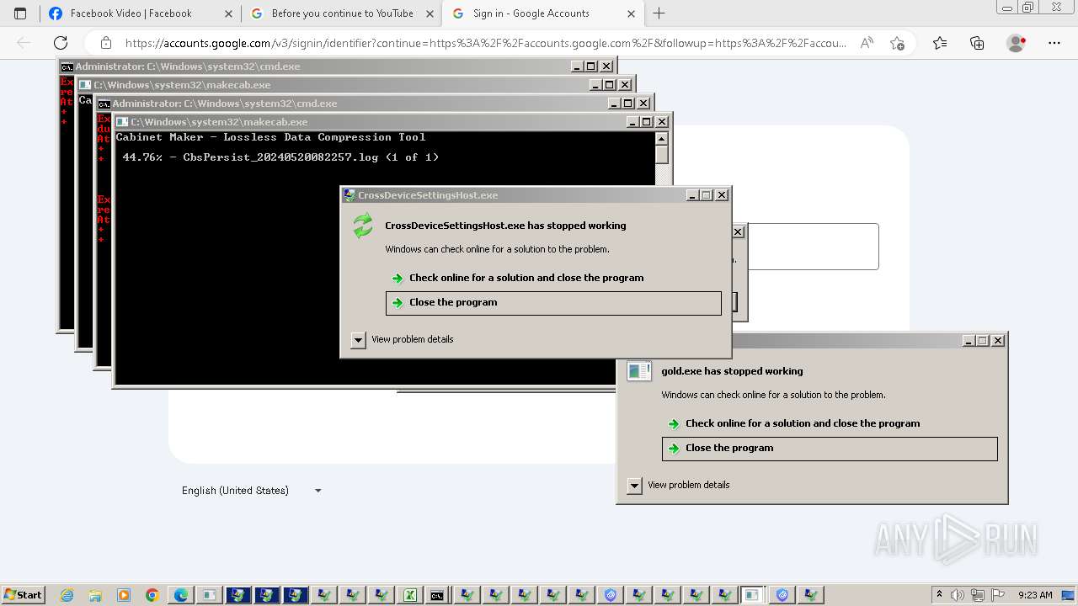Open a new browser tab
The height and width of the screenshot is (606, 1078).
[659, 13]
